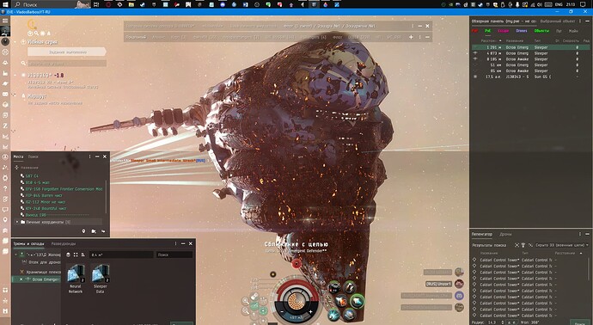Select the Sleeper Data item in cargo
The height and width of the screenshot is (325, 593).
[x=101, y=279]
